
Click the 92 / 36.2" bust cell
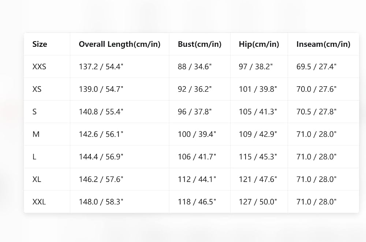pos(195,89)
